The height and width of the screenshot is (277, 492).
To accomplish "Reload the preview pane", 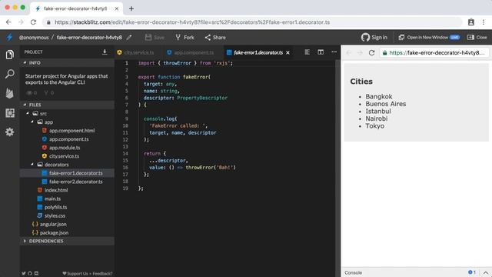I will tap(371, 53).
